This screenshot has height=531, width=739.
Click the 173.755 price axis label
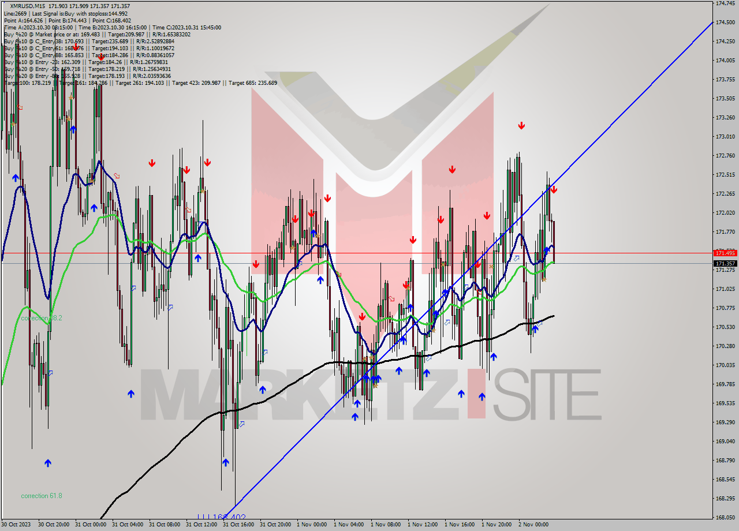coord(725,80)
